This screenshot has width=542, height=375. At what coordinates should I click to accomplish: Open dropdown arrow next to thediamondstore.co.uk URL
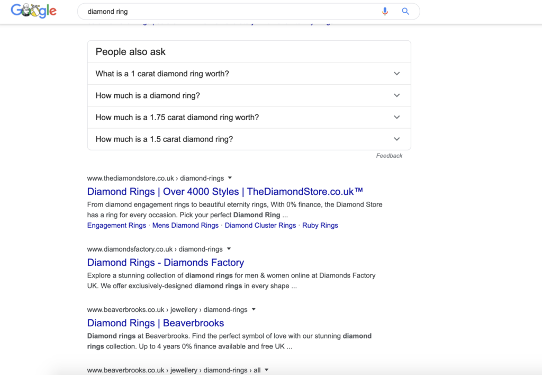click(230, 178)
